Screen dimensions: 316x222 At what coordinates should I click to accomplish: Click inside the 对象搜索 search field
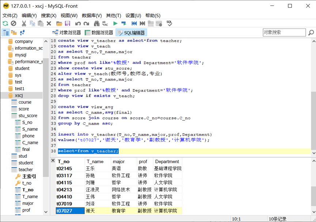point(284,32)
